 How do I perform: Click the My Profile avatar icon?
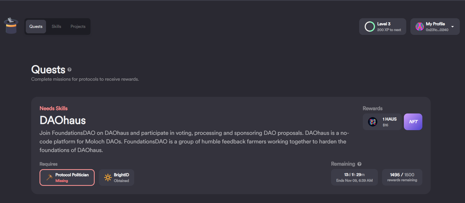coord(419,27)
